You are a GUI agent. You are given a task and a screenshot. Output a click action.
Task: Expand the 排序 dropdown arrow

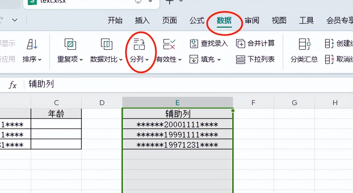(40, 60)
